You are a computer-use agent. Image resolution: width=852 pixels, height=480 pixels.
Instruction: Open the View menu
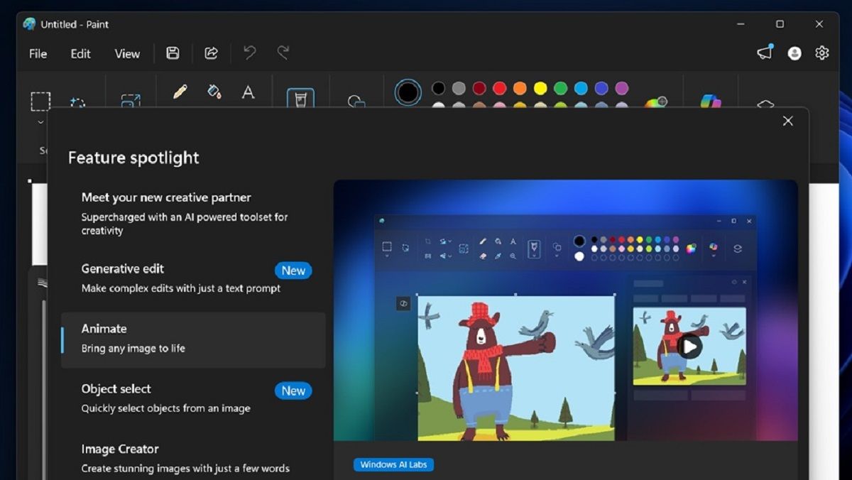tap(126, 53)
